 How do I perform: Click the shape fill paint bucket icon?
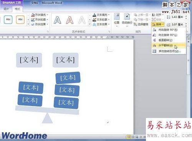33,15
